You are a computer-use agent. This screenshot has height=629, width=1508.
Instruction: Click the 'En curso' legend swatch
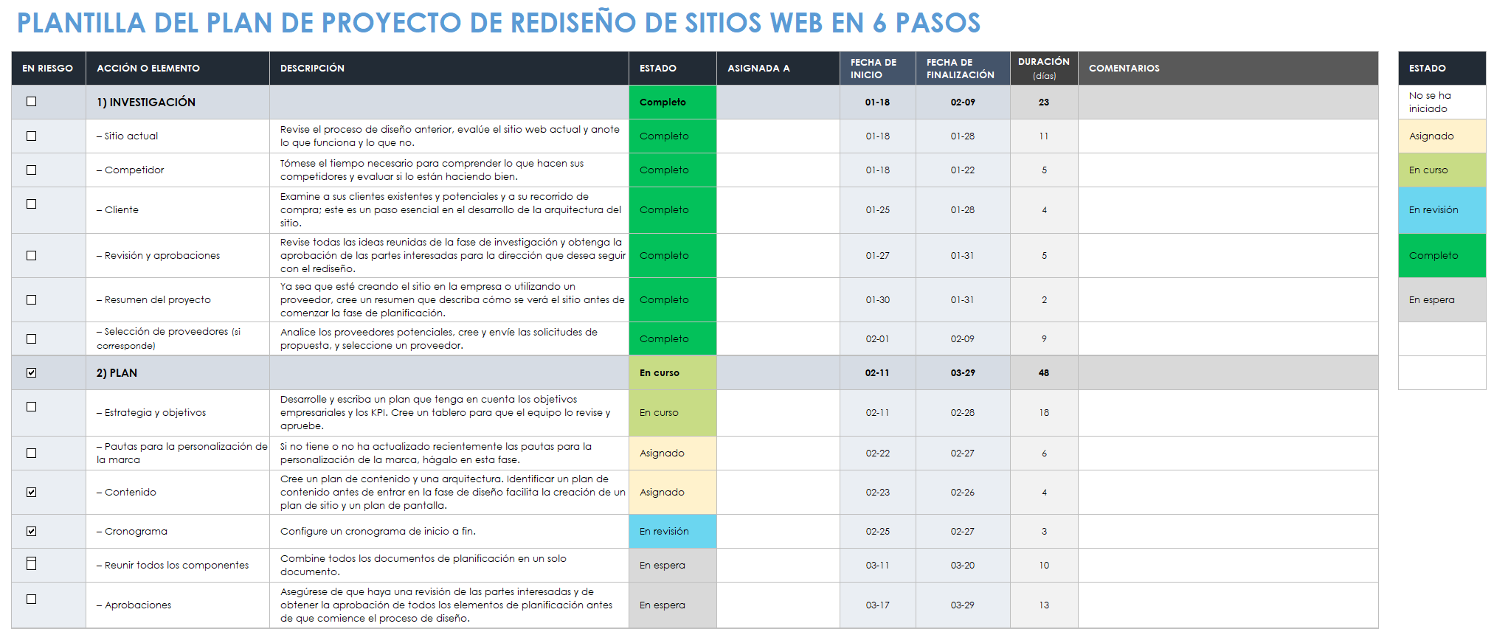click(1442, 170)
